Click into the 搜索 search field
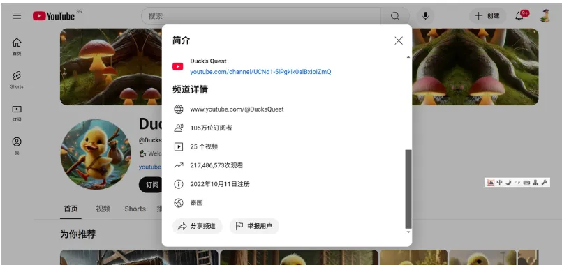562x265 pixels. (x=261, y=16)
